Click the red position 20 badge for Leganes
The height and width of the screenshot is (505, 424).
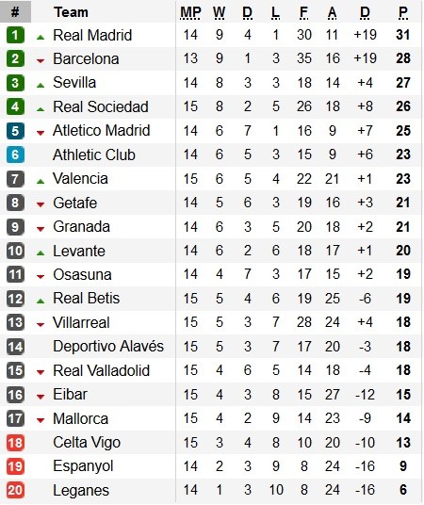click(x=15, y=490)
